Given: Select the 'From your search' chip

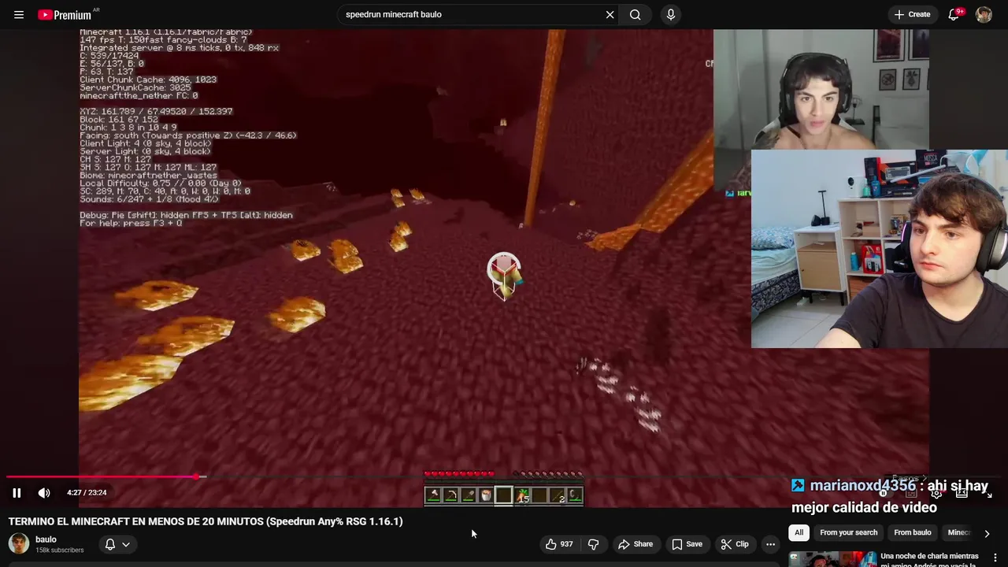Looking at the screenshot, I should tap(848, 532).
